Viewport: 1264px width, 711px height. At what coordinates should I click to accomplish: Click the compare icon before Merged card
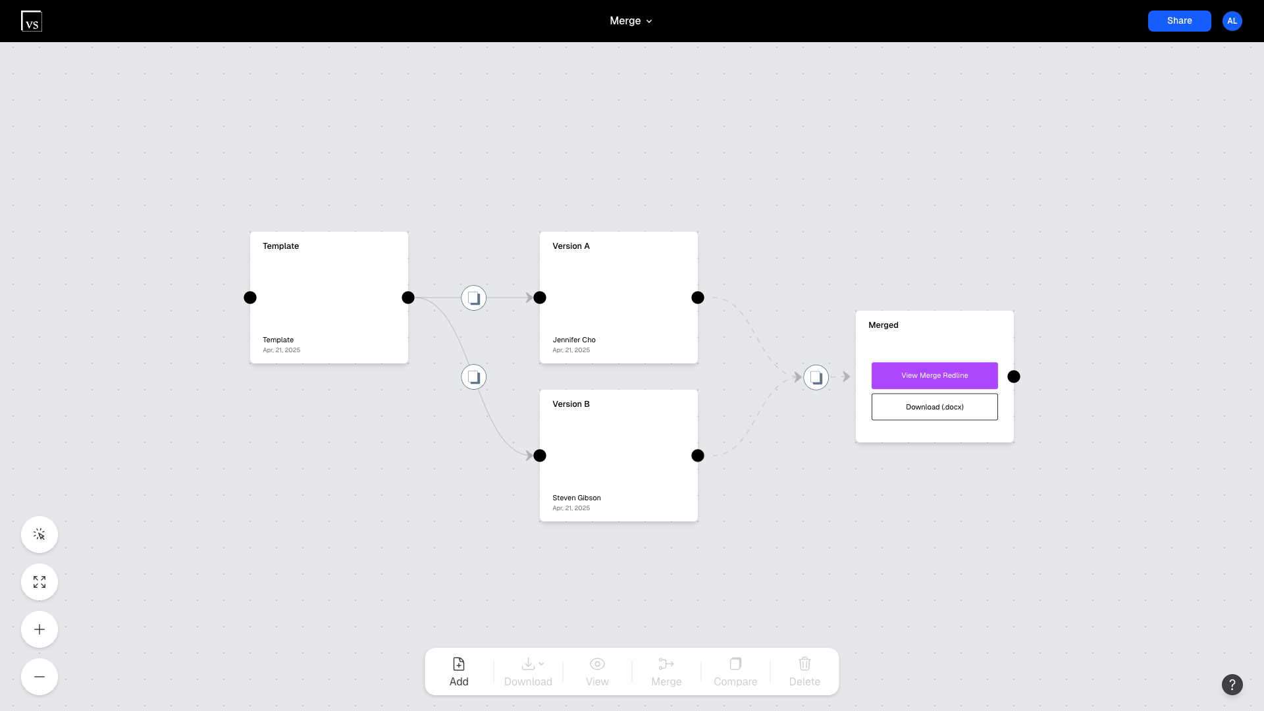tap(816, 377)
